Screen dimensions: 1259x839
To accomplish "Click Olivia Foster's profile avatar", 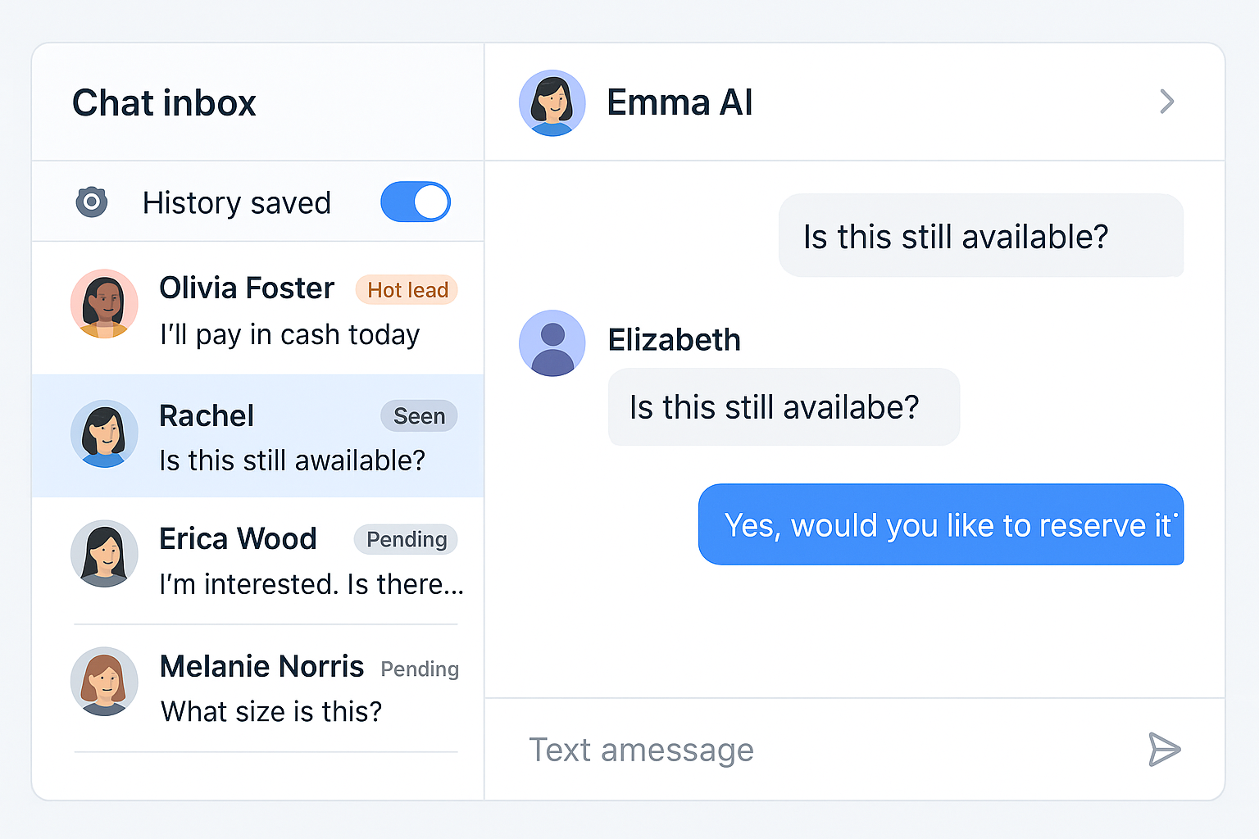I will [x=104, y=304].
